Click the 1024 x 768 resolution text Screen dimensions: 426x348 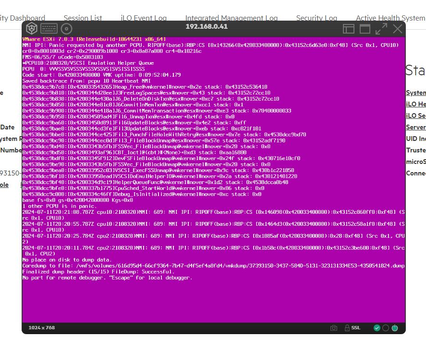point(42,328)
